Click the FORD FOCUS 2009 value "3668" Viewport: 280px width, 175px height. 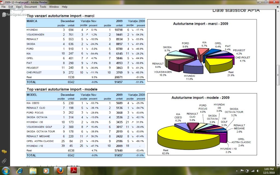coord(119,113)
